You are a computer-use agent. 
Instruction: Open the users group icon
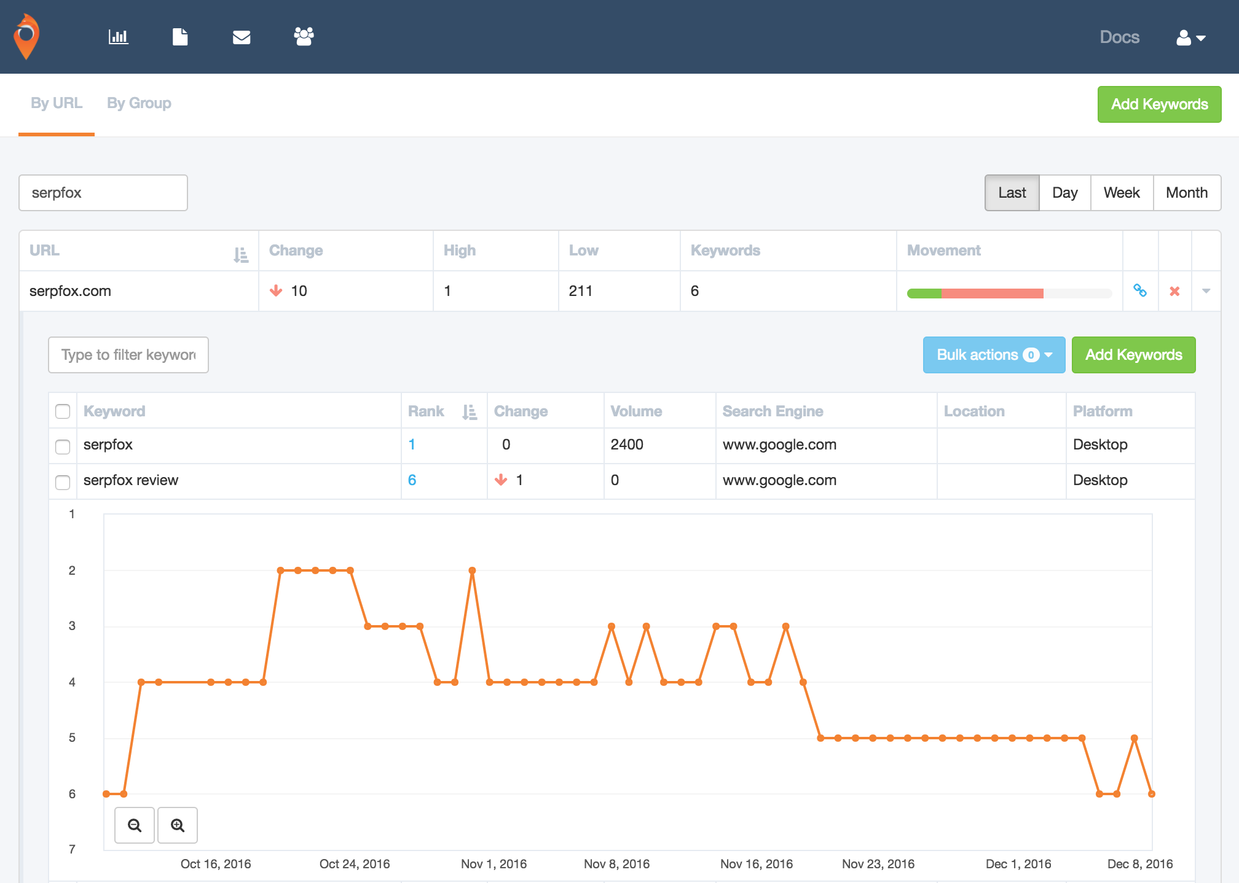[x=304, y=37]
